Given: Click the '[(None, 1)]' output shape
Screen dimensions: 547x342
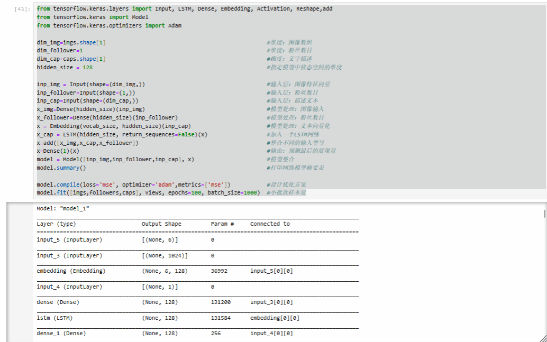Looking at the screenshot, I should (x=160, y=287).
